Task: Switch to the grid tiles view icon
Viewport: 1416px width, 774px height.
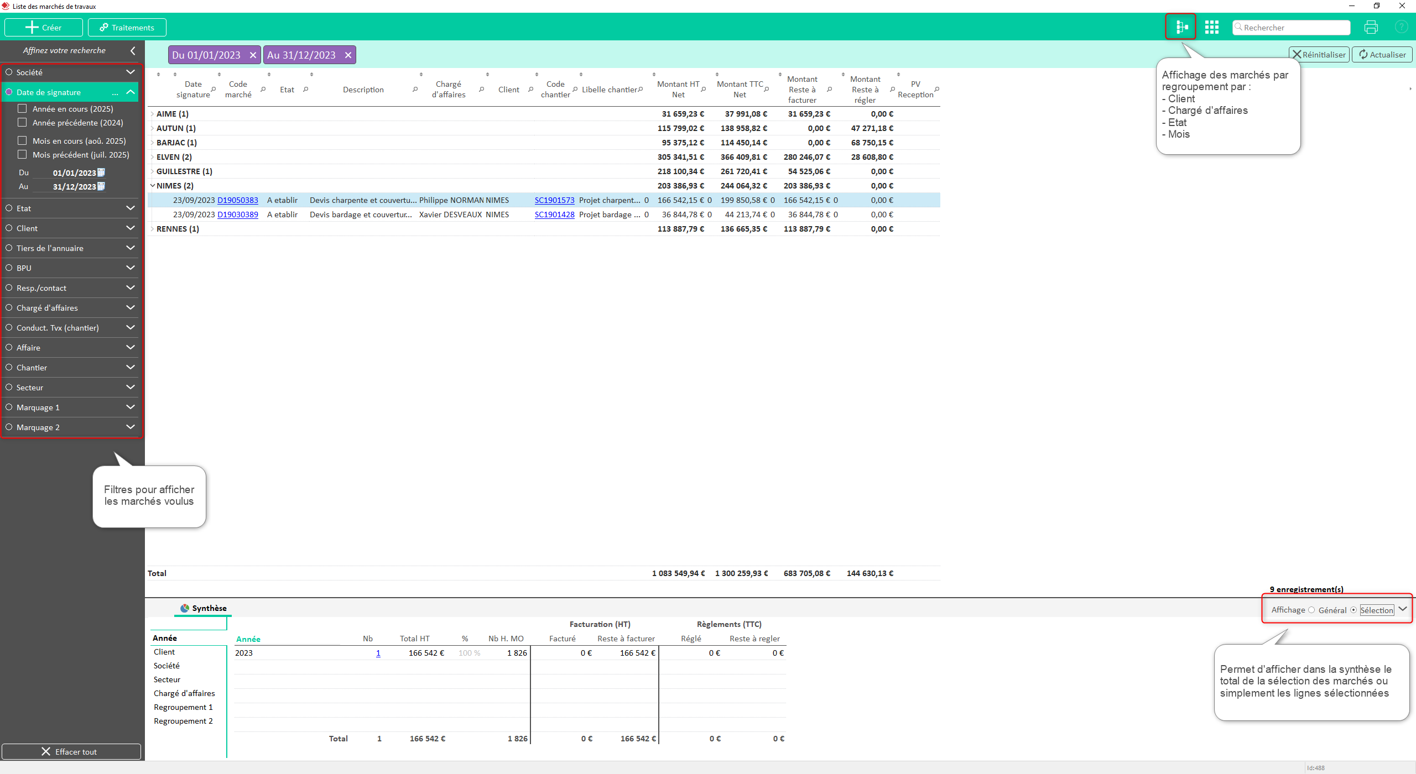Action: click(x=1212, y=27)
